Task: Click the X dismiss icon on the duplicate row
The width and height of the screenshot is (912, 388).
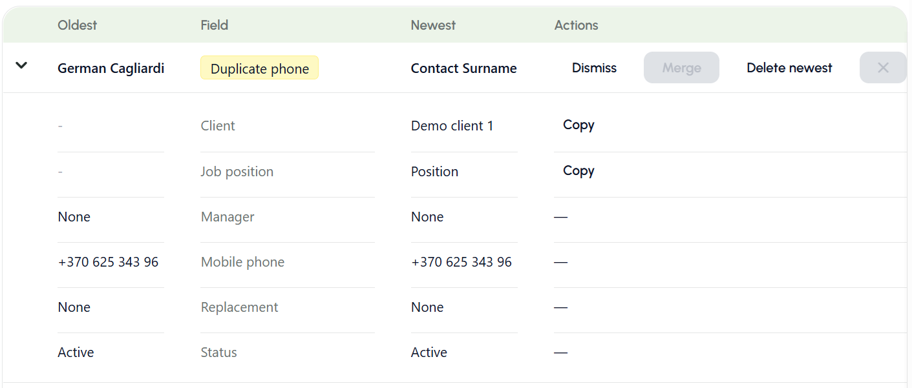Action: click(x=883, y=67)
